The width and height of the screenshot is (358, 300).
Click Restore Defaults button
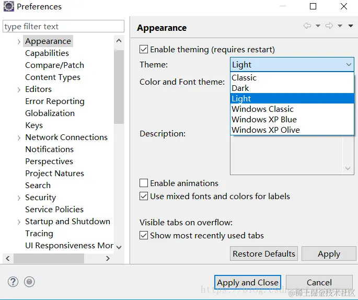point(264,253)
